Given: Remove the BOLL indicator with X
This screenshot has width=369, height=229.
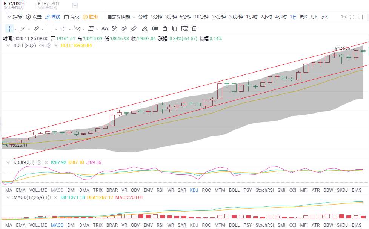Looking at the screenshot, I should point(56,45).
